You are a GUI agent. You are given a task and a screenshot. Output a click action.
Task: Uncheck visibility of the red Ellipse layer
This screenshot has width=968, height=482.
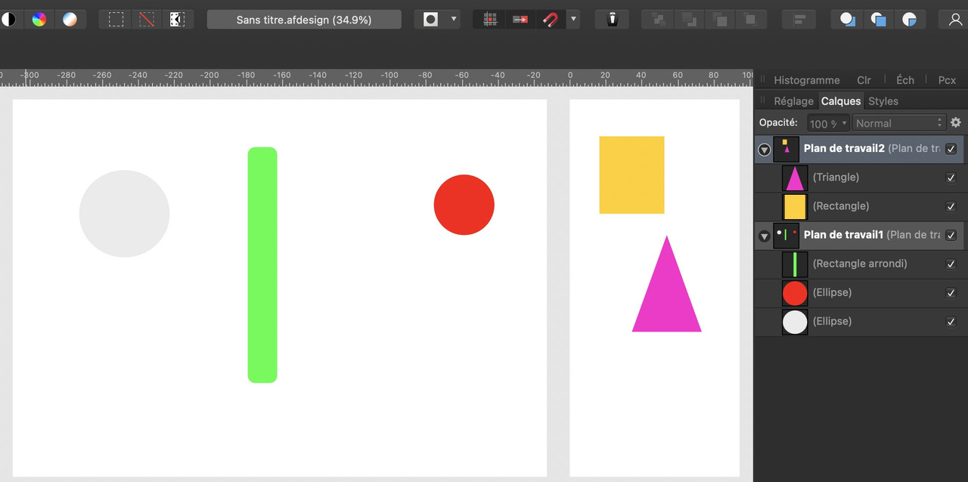pyautogui.click(x=951, y=292)
